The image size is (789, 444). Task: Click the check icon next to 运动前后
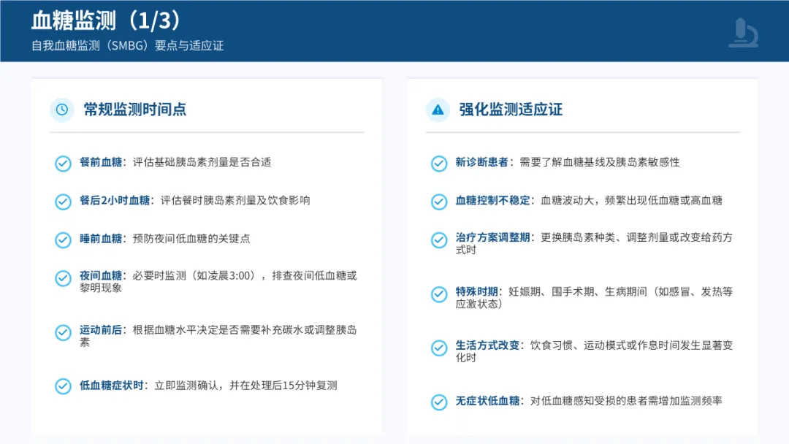pyautogui.click(x=63, y=332)
